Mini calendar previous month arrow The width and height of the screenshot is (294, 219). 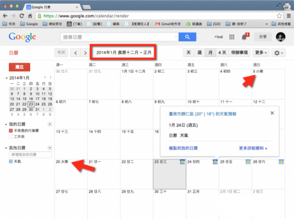[45, 77]
